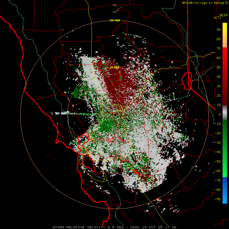Click the -70 scale value

(x=218, y=180)
